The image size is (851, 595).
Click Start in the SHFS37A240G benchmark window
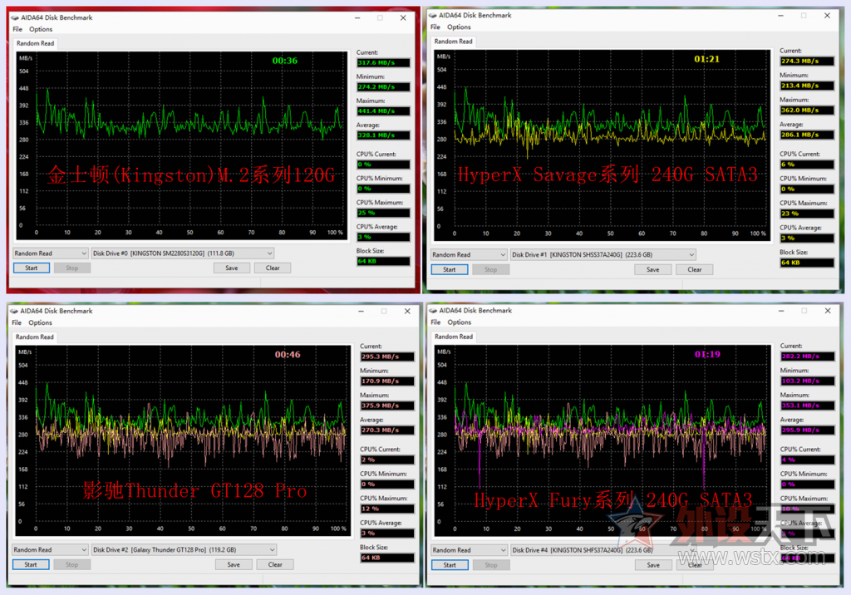450,565
